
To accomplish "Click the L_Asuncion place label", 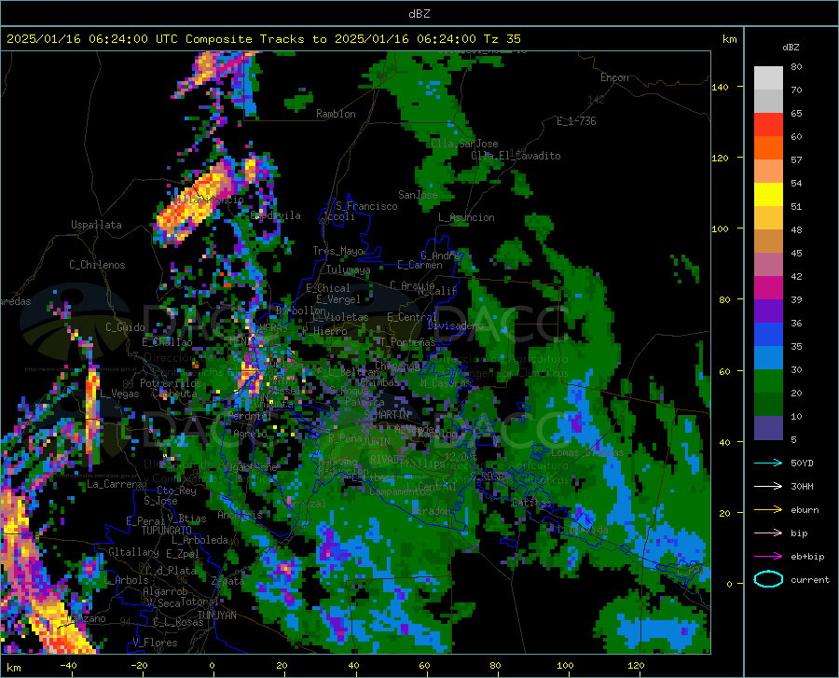I will click(466, 217).
